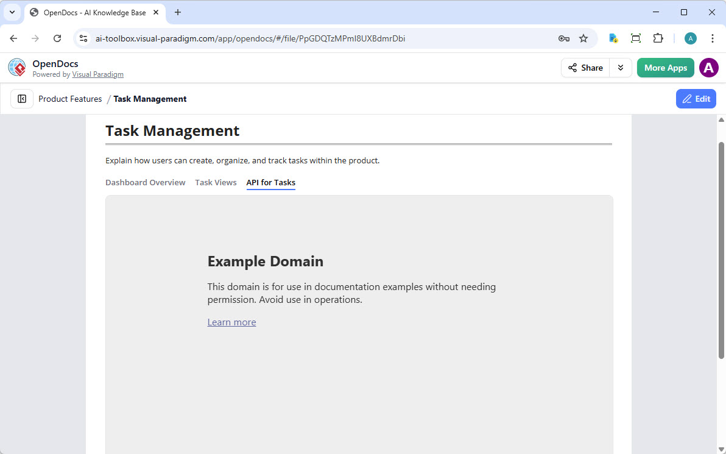
Task: Bookmark this page with star icon
Action: [x=583, y=38]
